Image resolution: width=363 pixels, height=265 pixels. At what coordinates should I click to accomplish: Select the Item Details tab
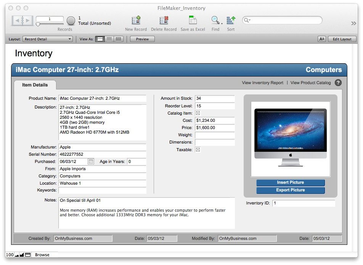(35, 85)
